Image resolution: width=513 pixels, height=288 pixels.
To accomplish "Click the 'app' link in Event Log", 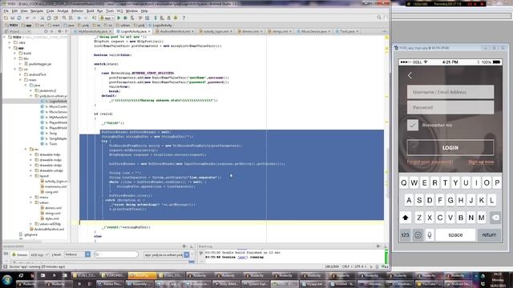I will 242,258.
